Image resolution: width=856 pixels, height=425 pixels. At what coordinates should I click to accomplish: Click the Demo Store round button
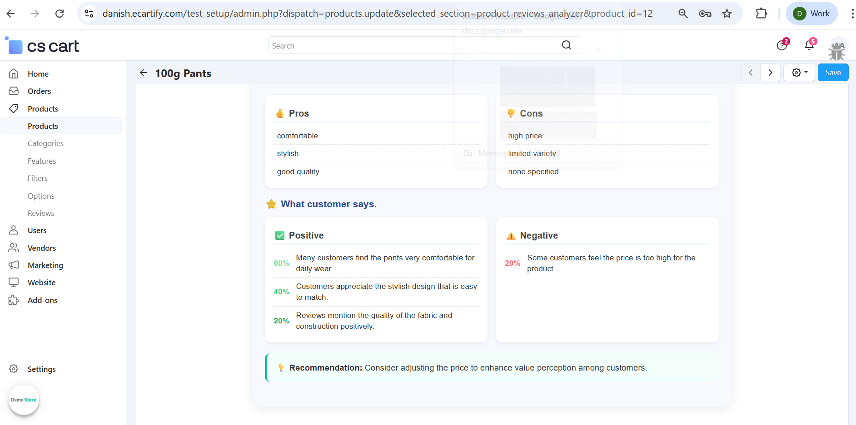(24, 400)
